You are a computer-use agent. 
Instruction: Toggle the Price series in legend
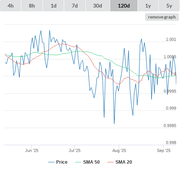[58, 162]
